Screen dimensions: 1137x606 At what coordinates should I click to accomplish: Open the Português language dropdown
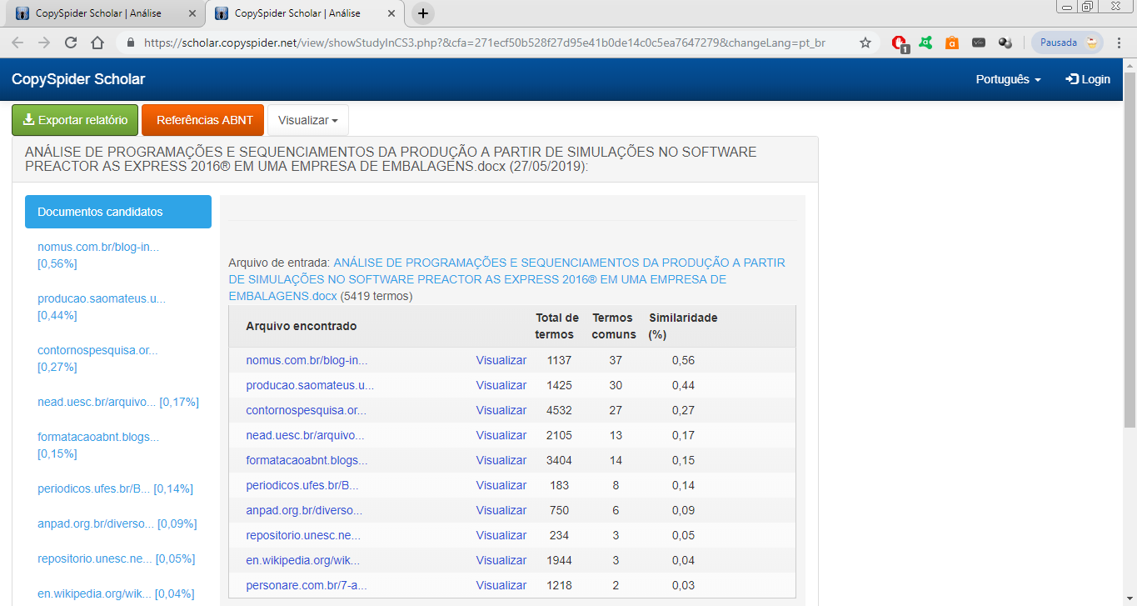point(1008,79)
